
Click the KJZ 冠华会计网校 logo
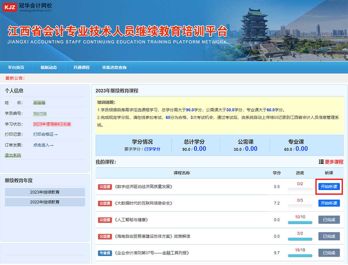tap(28, 7)
